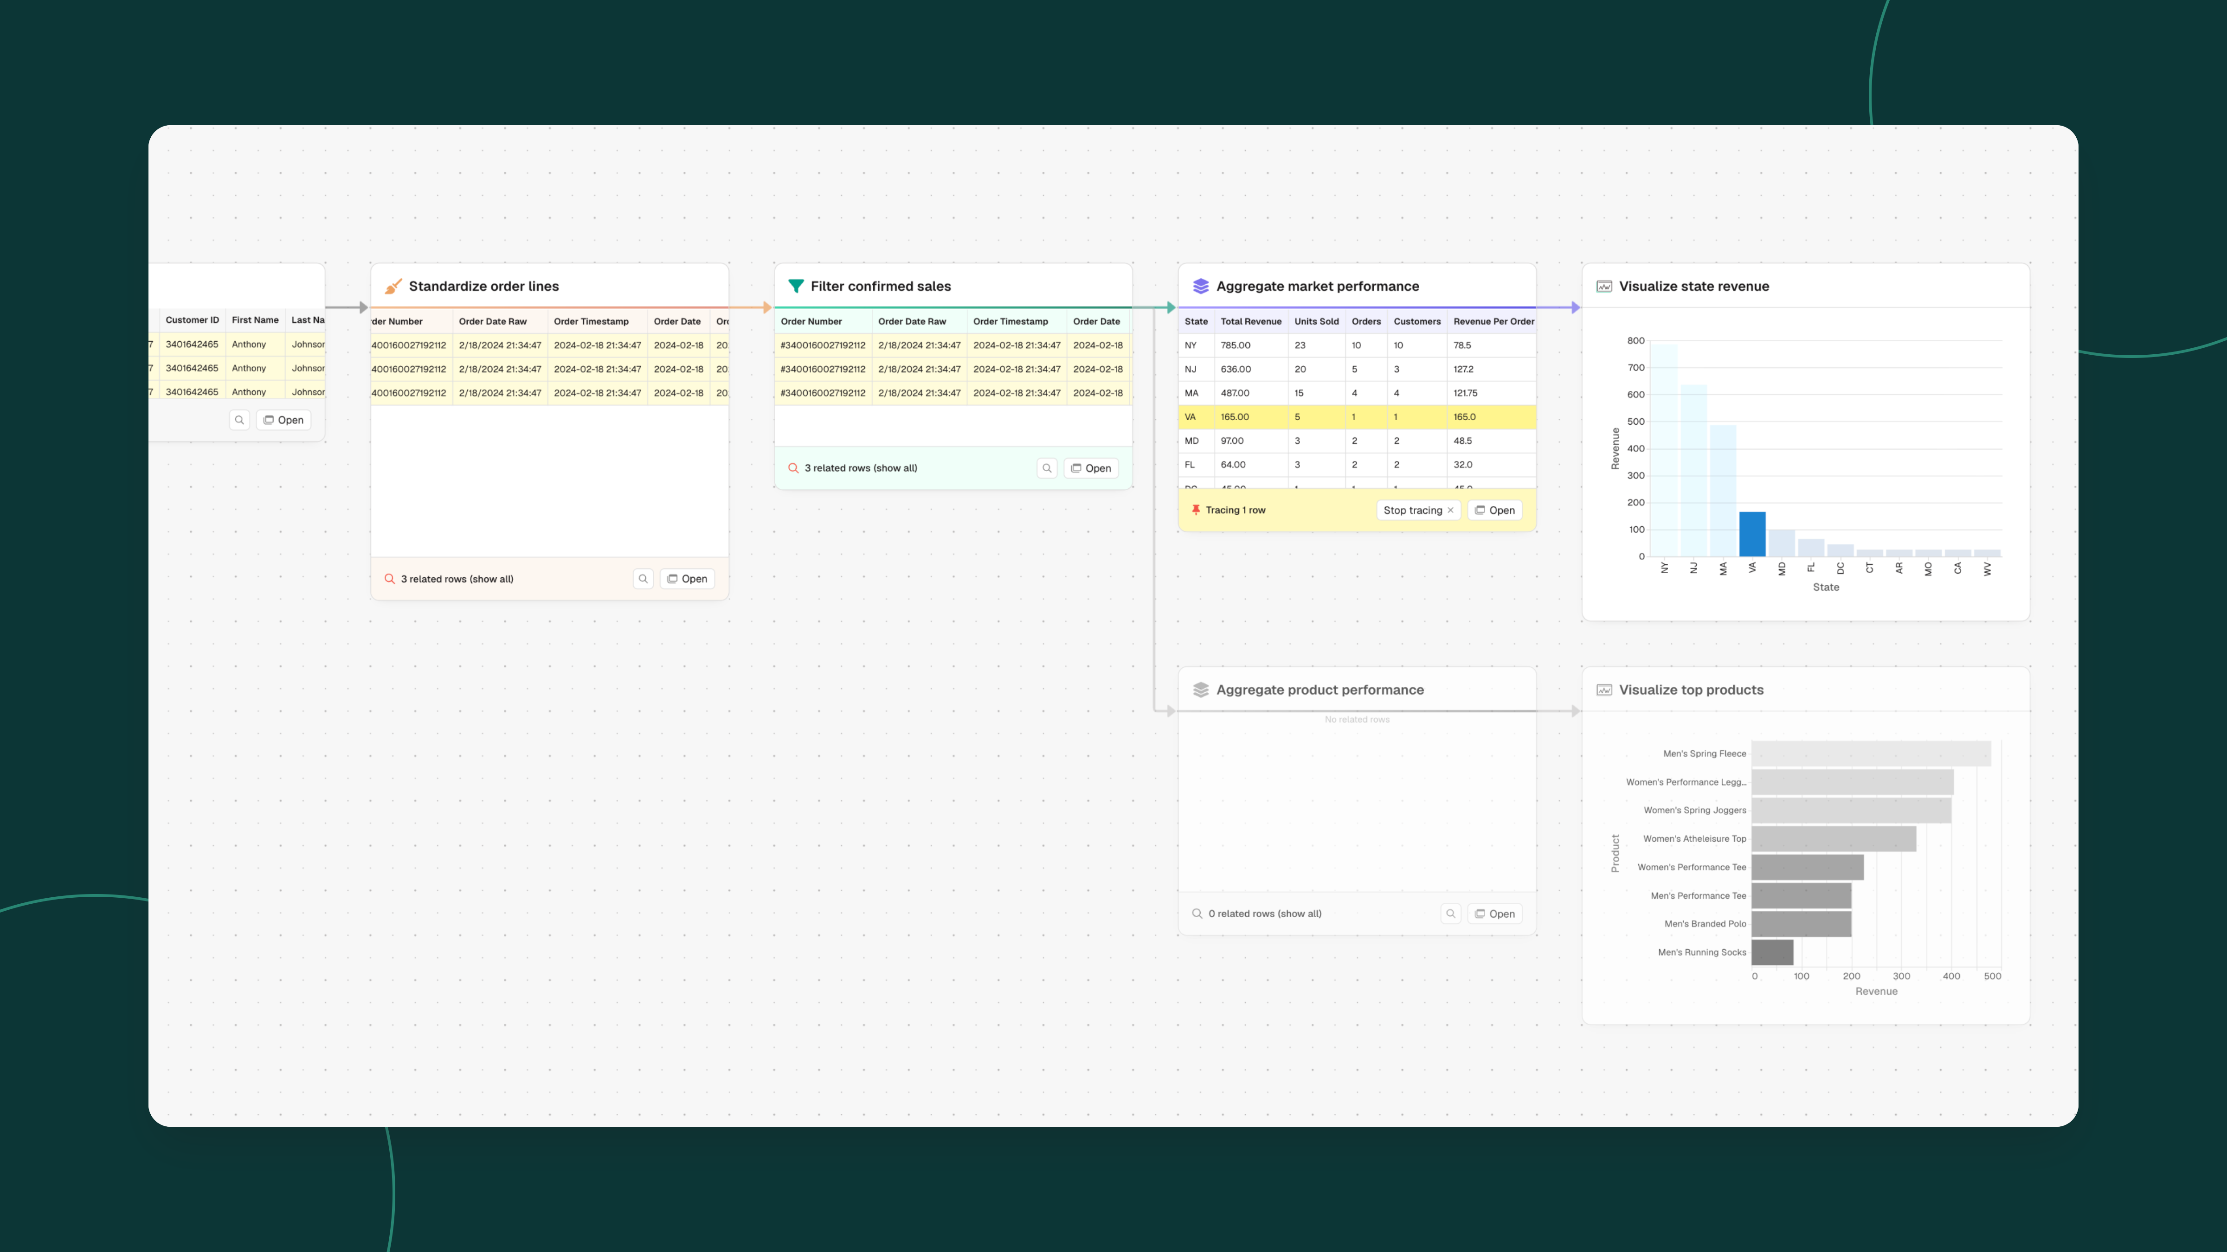Click the First Name column header
2227x1252 pixels.
click(255, 319)
